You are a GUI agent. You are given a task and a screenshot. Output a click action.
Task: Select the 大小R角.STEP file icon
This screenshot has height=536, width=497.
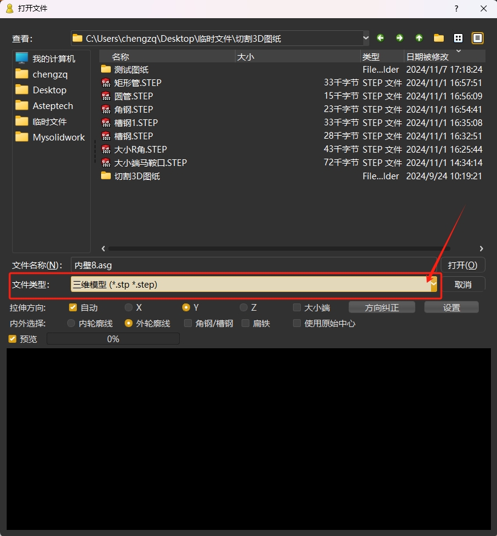tap(106, 150)
